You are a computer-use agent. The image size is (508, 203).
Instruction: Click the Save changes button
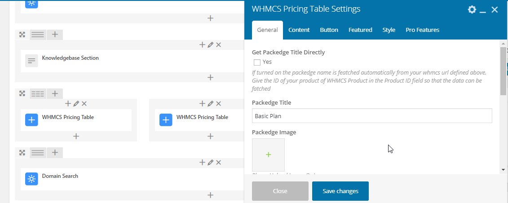coord(340,191)
